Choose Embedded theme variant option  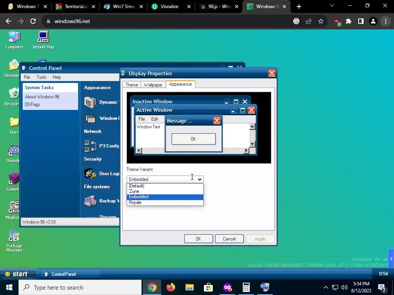tap(165, 197)
